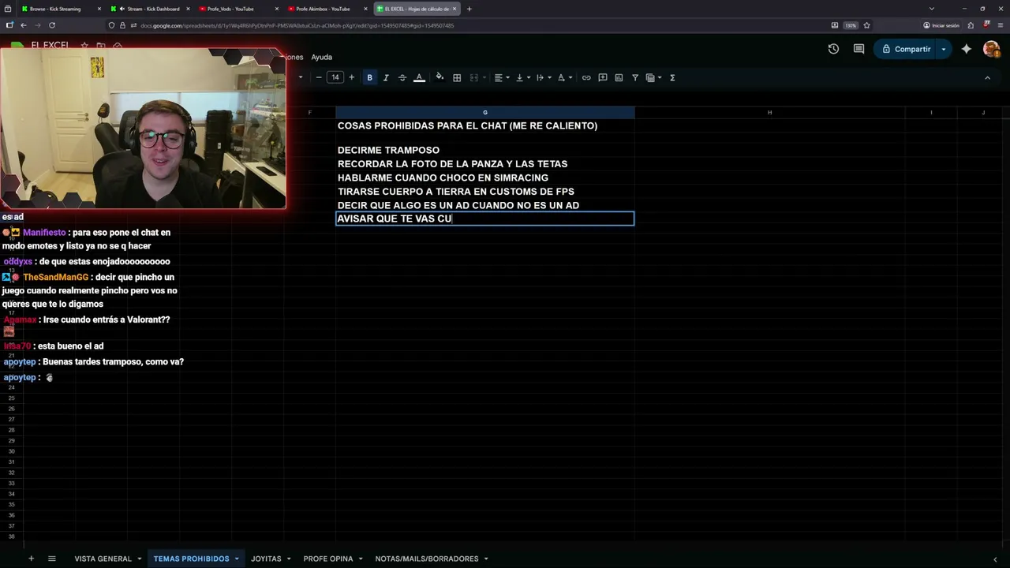The image size is (1010, 568).
Task: Click the vertical align icon
Action: (x=518, y=77)
